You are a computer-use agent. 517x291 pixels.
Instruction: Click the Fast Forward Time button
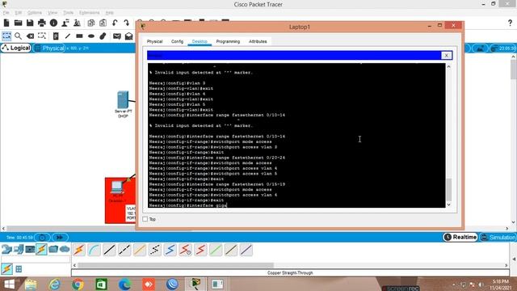point(60,237)
